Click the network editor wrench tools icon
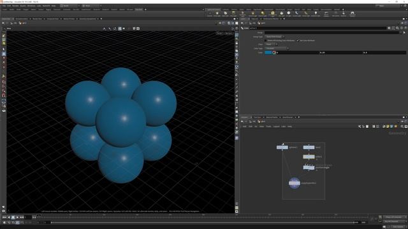Screen dimensions: 408x229 [360, 127]
